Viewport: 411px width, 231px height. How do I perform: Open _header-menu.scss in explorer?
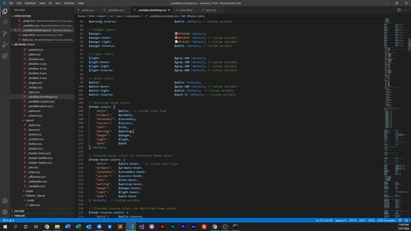tap(39, 153)
